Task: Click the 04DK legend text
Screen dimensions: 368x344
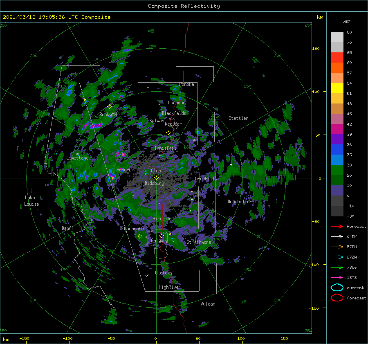Action: click(x=352, y=237)
